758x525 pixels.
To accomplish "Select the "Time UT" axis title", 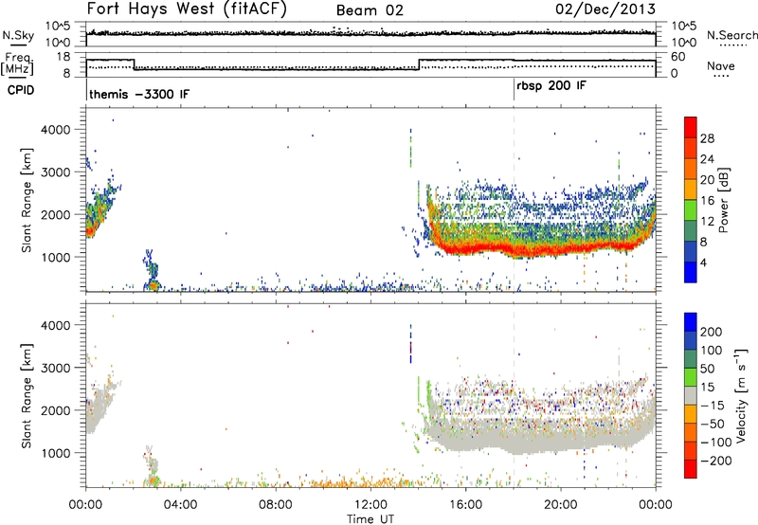I will pyautogui.click(x=370, y=519).
